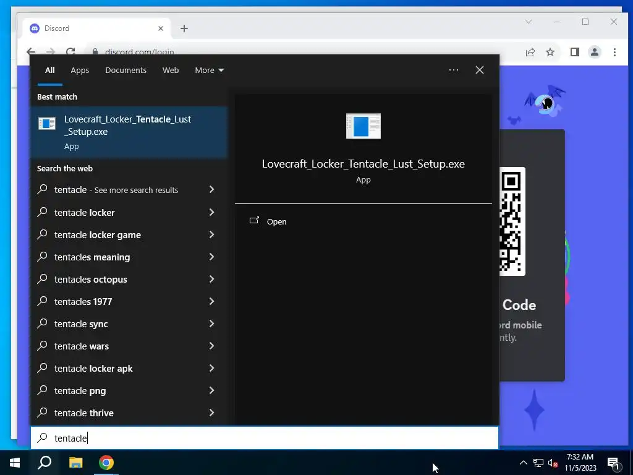
Task: Switch to the Documents search tab
Action: (x=125, y=71)
